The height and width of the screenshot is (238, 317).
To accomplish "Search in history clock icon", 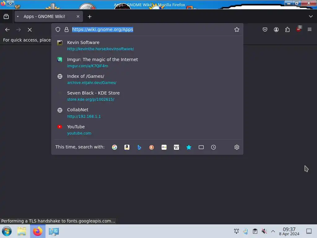I will click(x=214, y=147).
